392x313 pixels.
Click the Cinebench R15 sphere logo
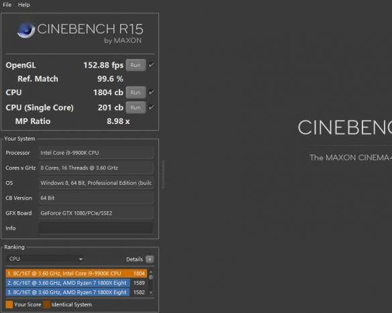point(26,30)
